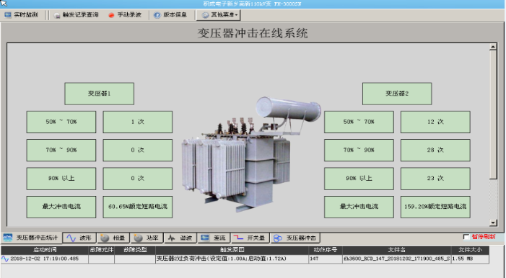Switch to the 波形 tab
506x278 pixels.
(79, 238)
